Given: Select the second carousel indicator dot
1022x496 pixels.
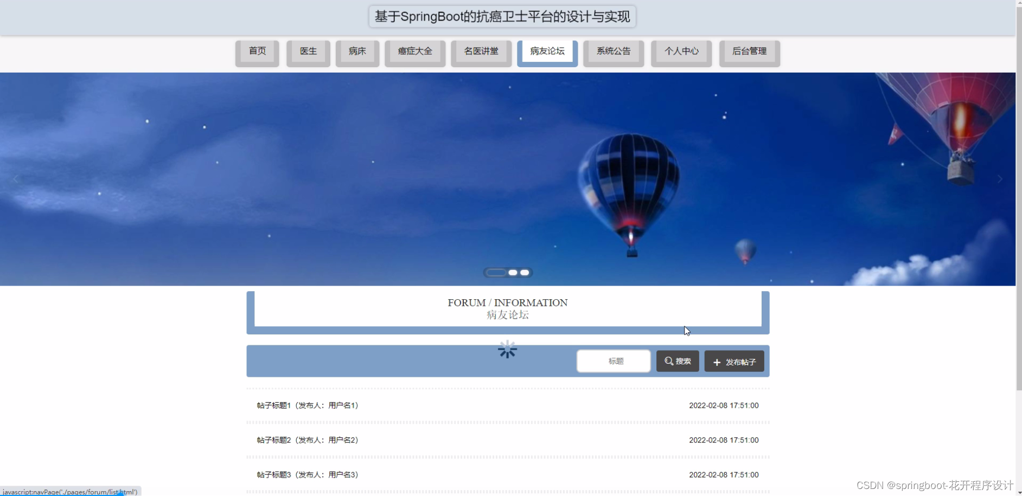Looking at the screenshot, I should pyautogui.click(x=512, y=273).
